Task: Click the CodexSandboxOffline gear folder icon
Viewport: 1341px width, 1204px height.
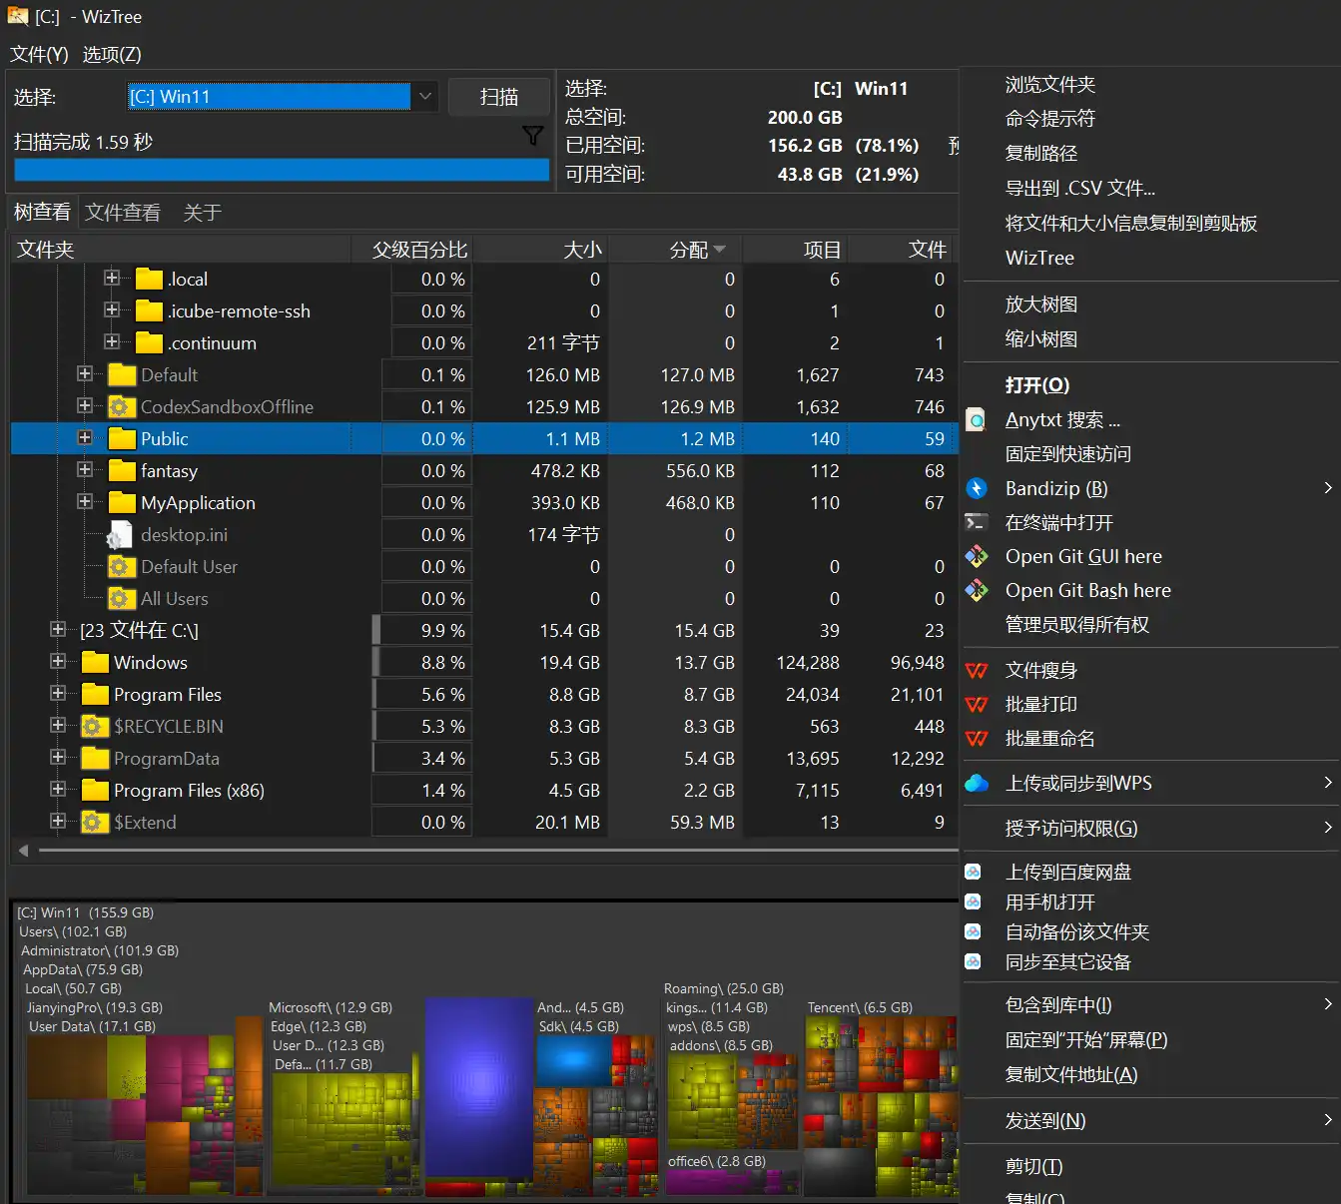Action: [x=122, y=406]
